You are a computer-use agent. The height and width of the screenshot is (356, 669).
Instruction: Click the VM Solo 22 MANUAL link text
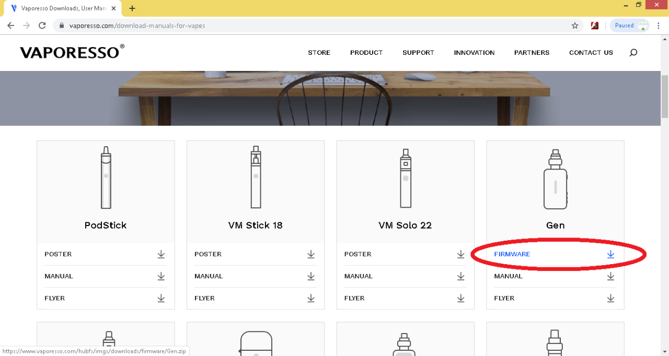point(359,276)
